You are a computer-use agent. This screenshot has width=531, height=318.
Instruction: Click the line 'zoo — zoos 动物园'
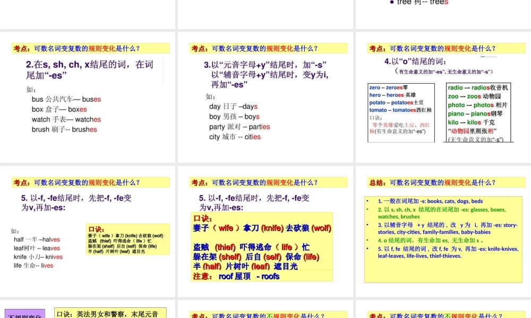[x=474, y=96]
